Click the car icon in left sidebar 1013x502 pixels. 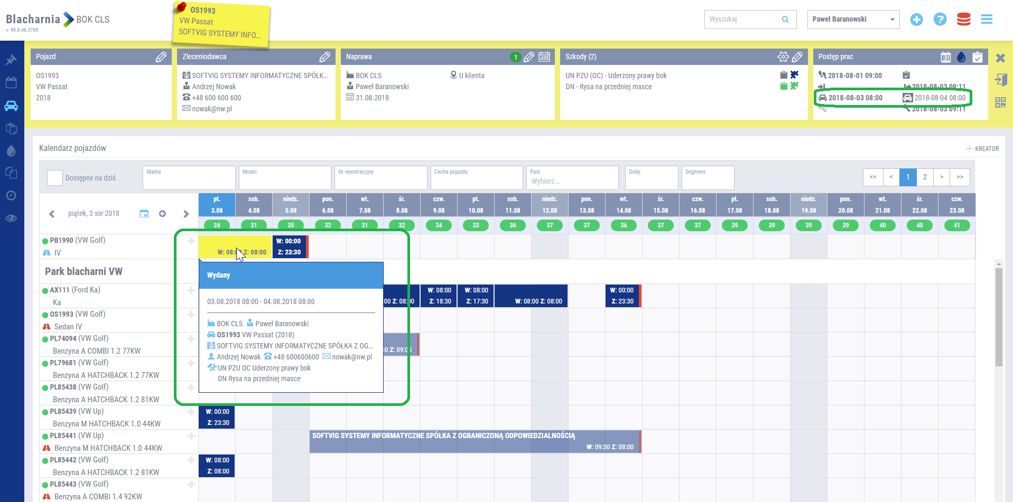[11, 106]
